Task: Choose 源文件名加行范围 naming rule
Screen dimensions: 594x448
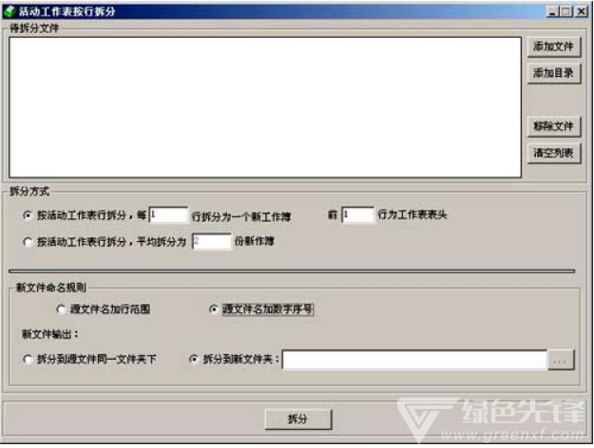Action: point(61,309)
